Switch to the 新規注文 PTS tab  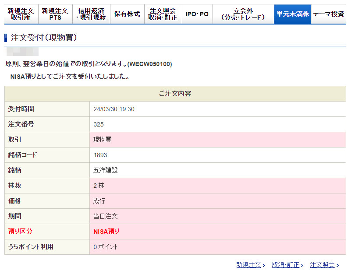click(55, 14)
